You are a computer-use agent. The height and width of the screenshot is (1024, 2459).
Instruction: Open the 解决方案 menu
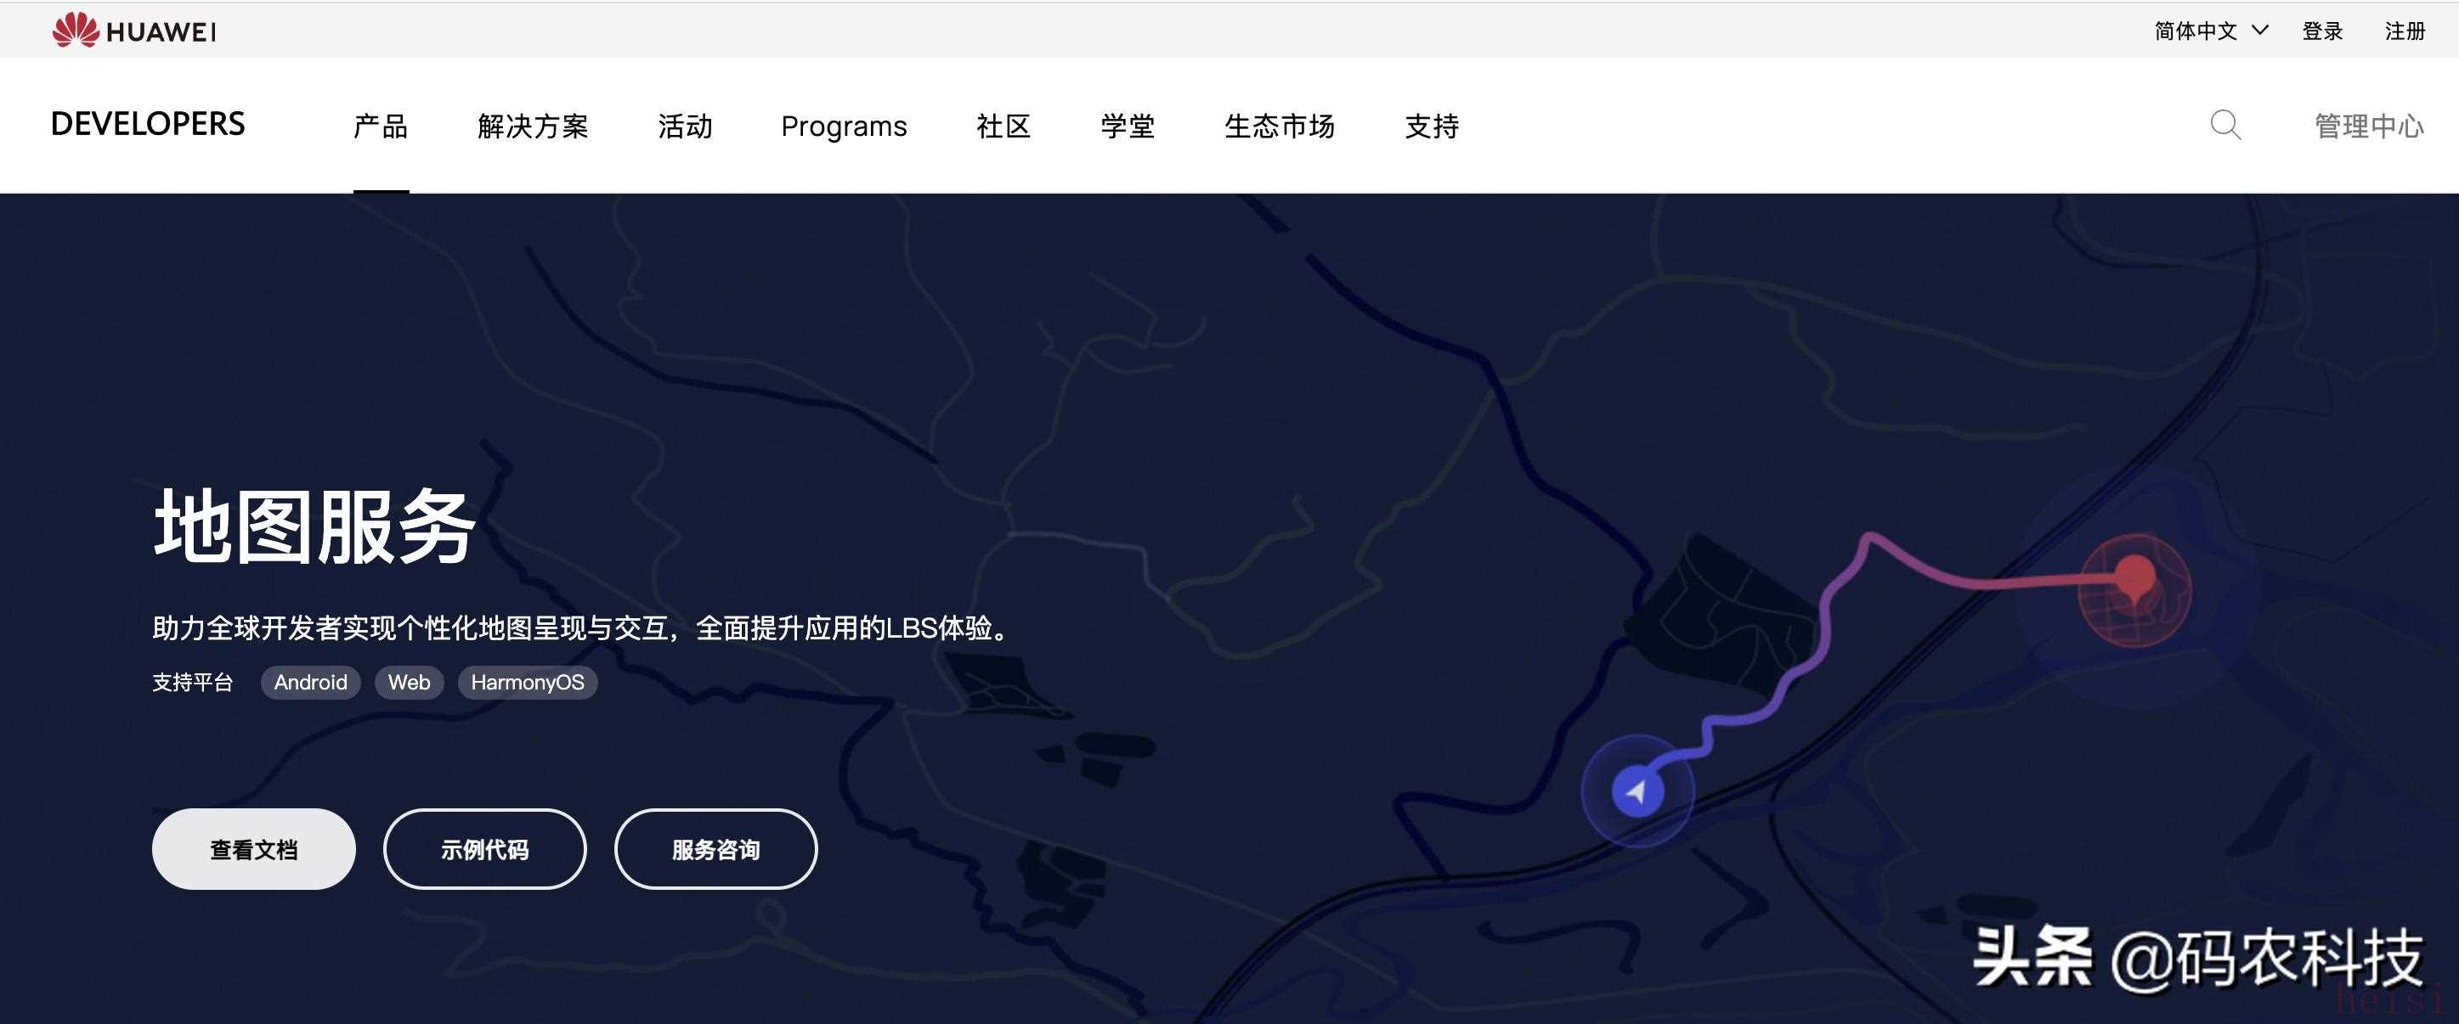533,126
